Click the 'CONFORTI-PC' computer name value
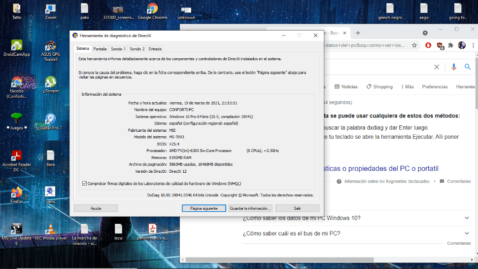The height and width of the screenshot is (269, 478). 181,110
